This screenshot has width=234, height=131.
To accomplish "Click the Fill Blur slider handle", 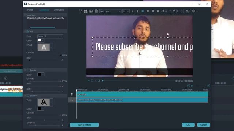I will coord(29,60).
